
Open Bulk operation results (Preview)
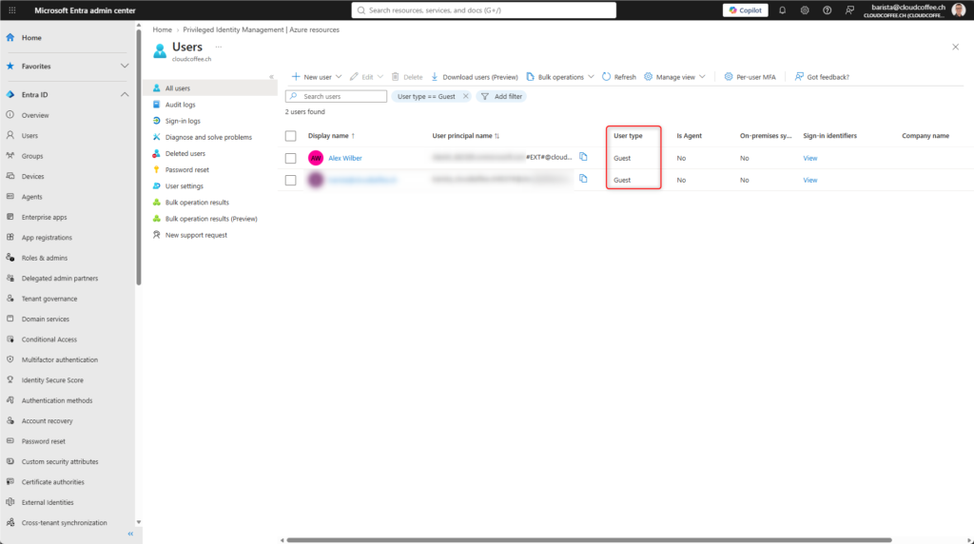pyautogui.click(x=210, y=219)
